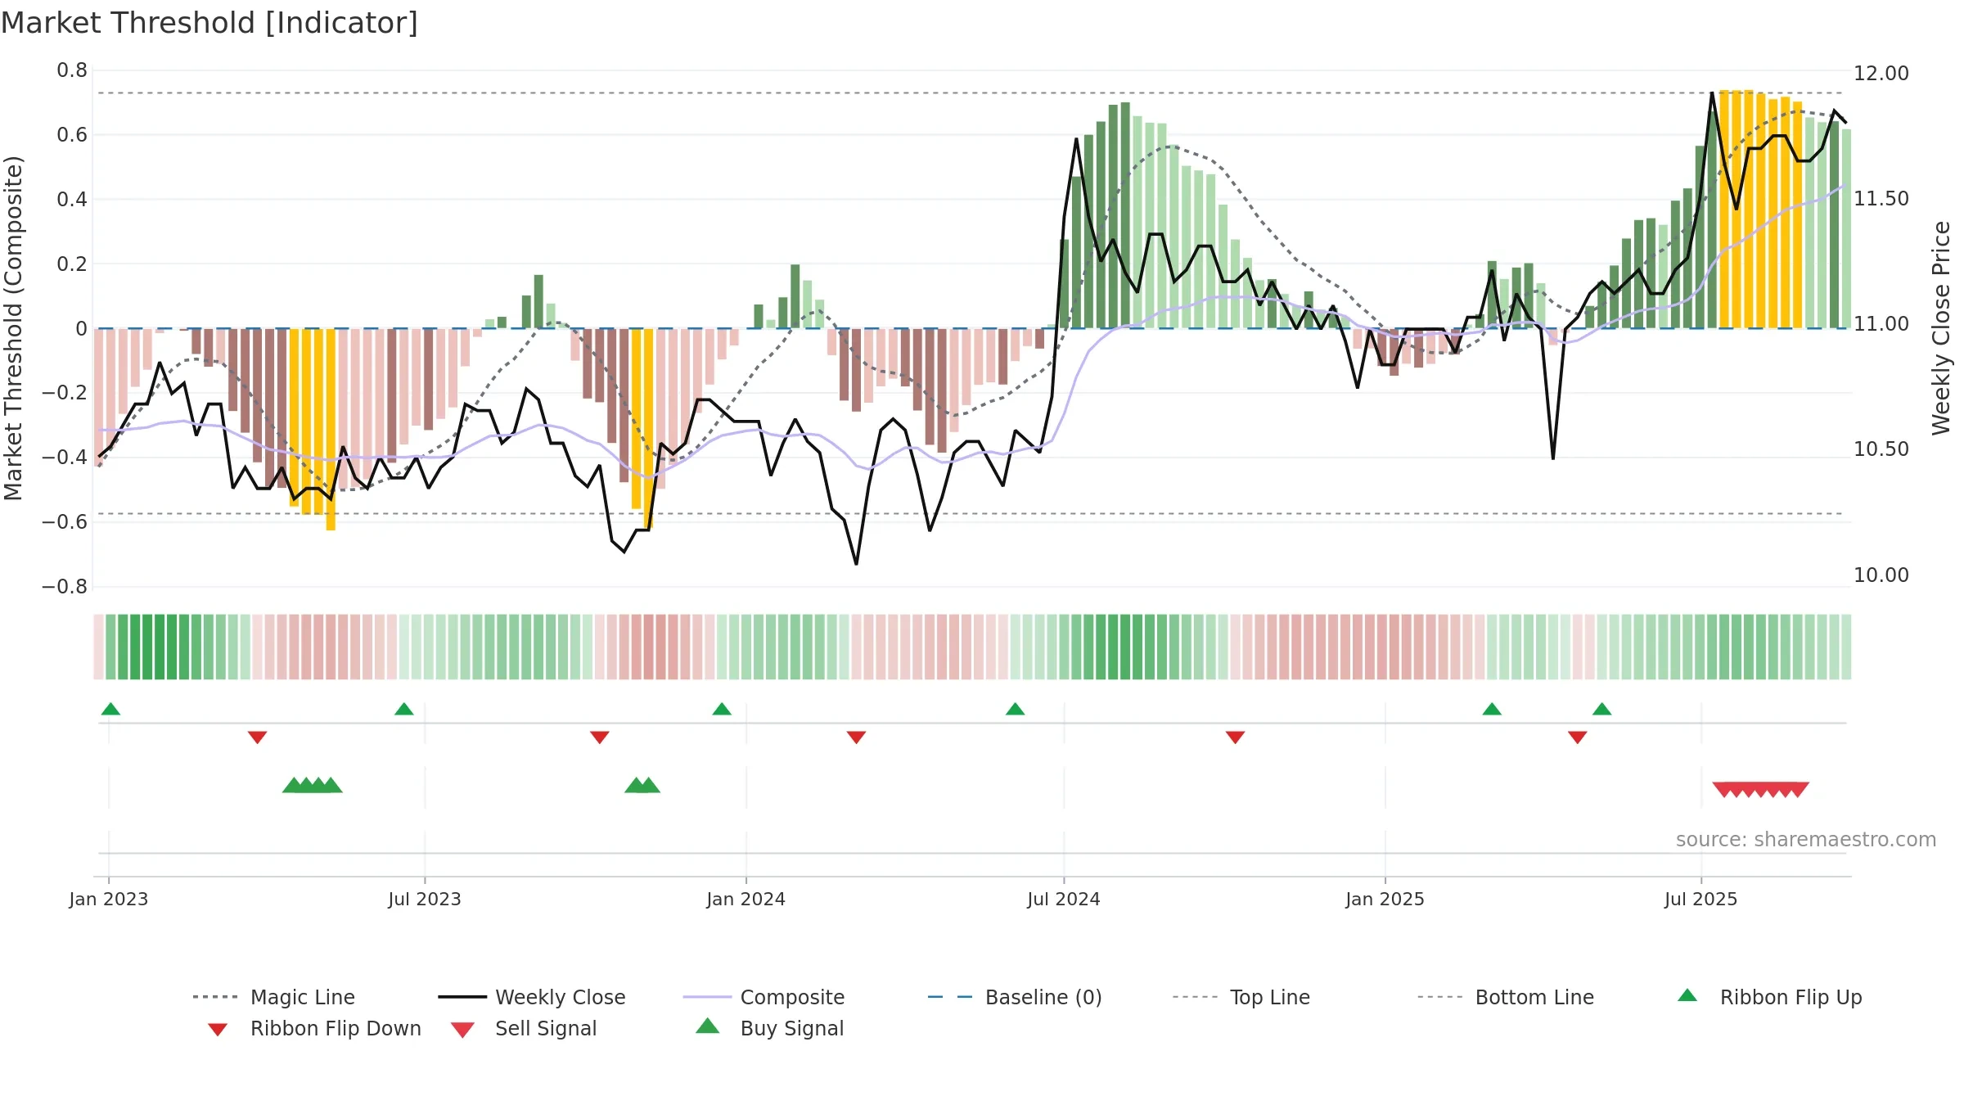This screenshot has height=1105, width=1964.
Task: Click the chart title Market Threshold [Indicator]
Action: pos(209,23)
